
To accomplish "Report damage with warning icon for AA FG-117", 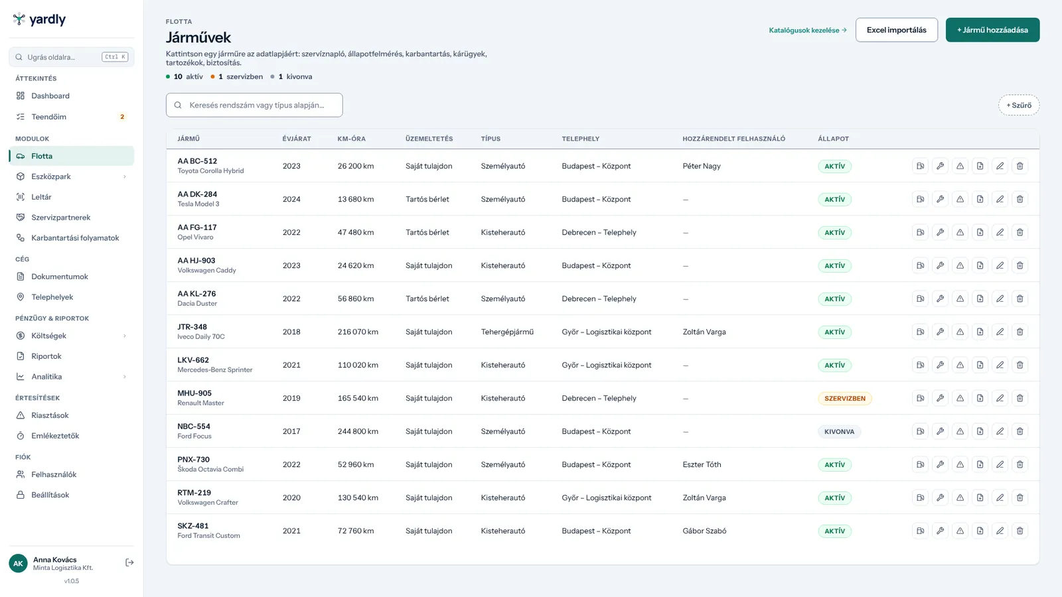I will point(960,232).
